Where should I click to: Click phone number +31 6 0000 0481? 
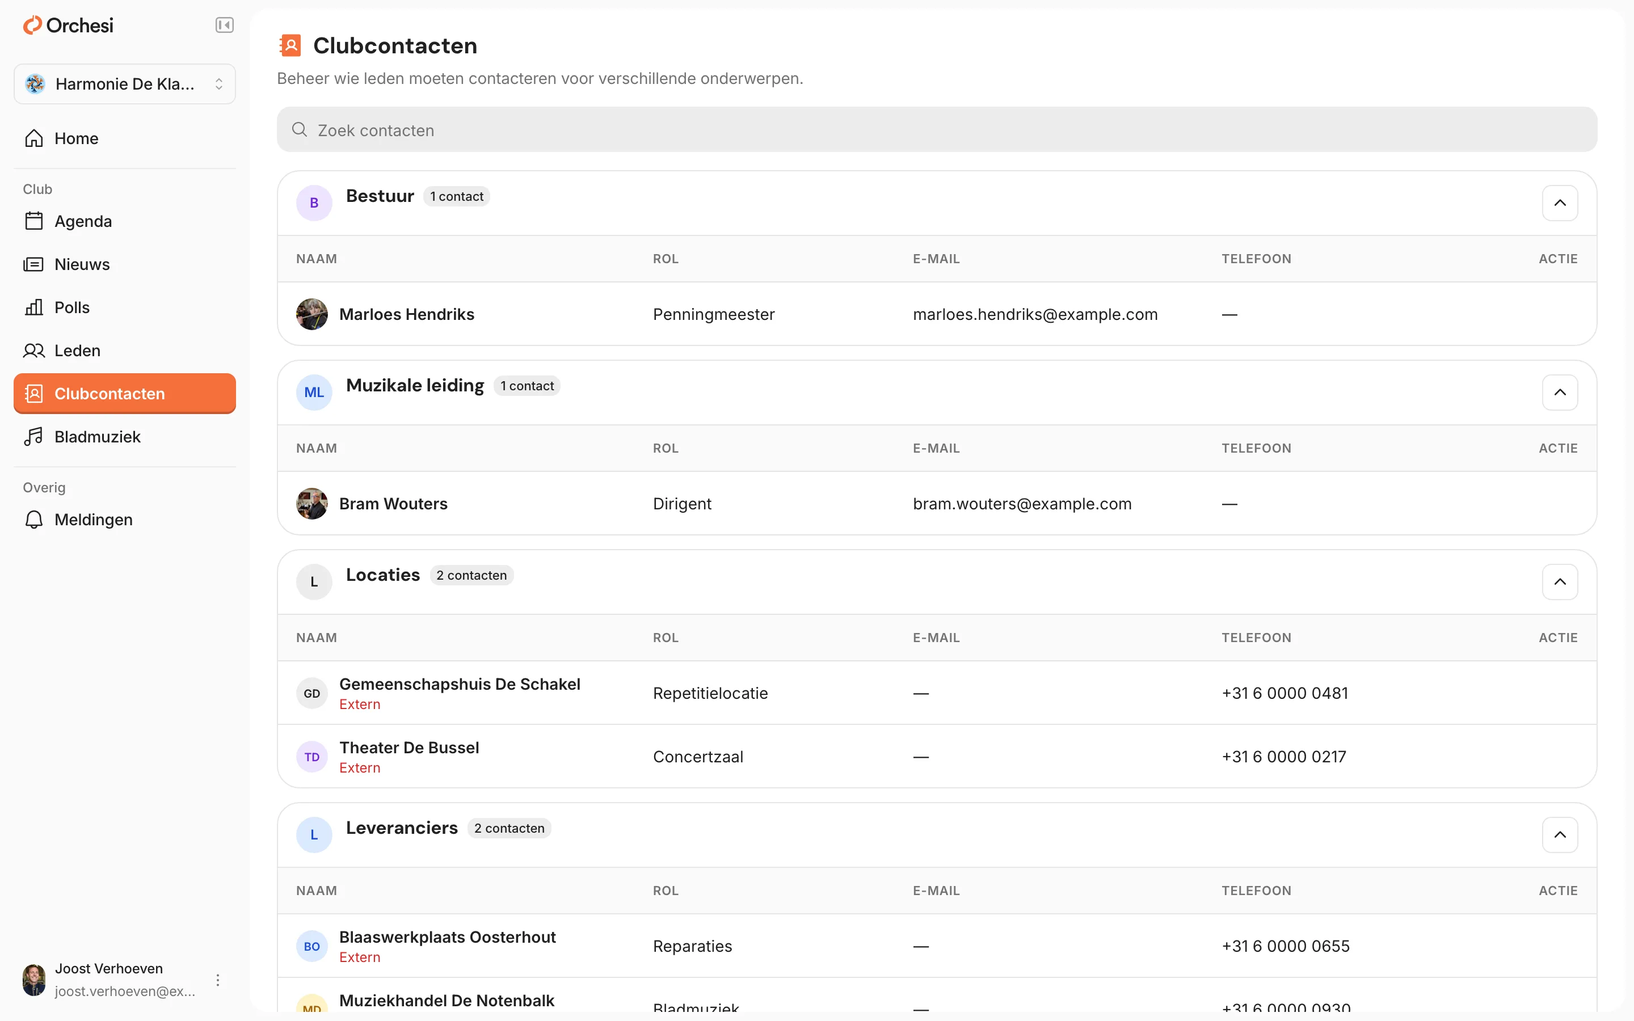pyautogui.click(x=1285, y=693)
